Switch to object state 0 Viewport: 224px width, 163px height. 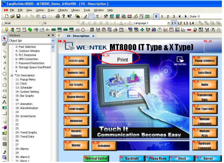(156, 16)
